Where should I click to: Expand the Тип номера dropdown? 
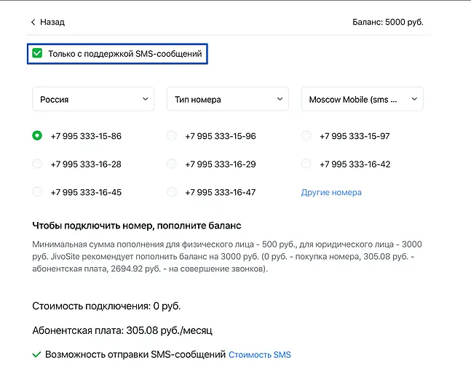[227, 99]
